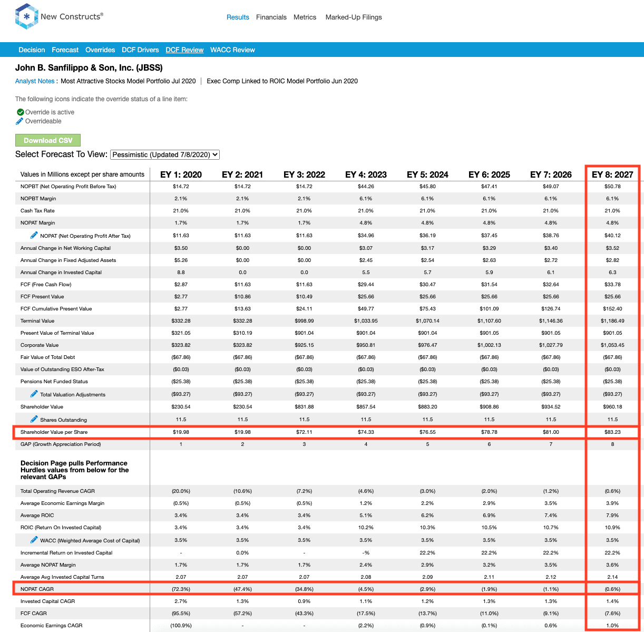Click the $998.99 Terminal Value for 2022
644x632 pixels.
(x=304, y=321)
